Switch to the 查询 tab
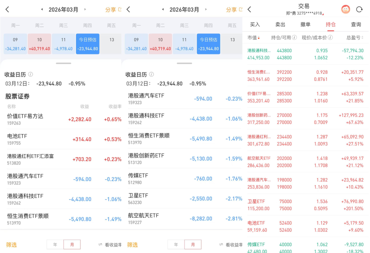370x253 pixels. 357,25
